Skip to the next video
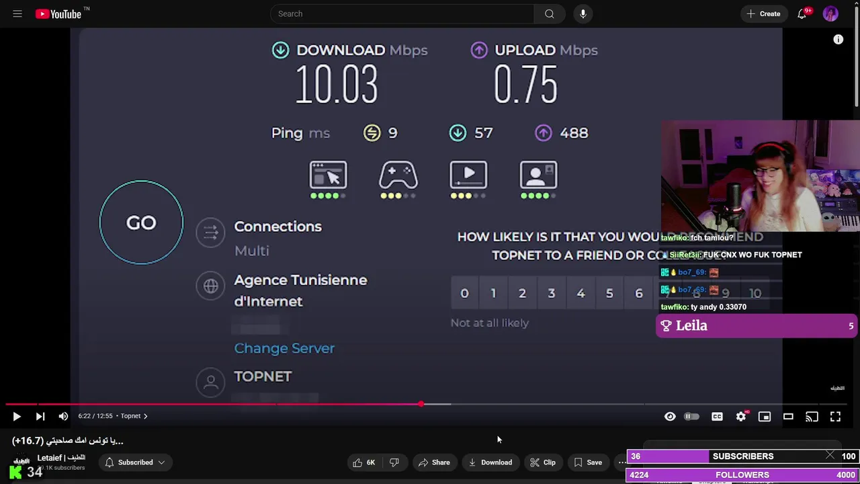Image resolution: width=860 pixels, height=484 pixels. coord(40,417)
